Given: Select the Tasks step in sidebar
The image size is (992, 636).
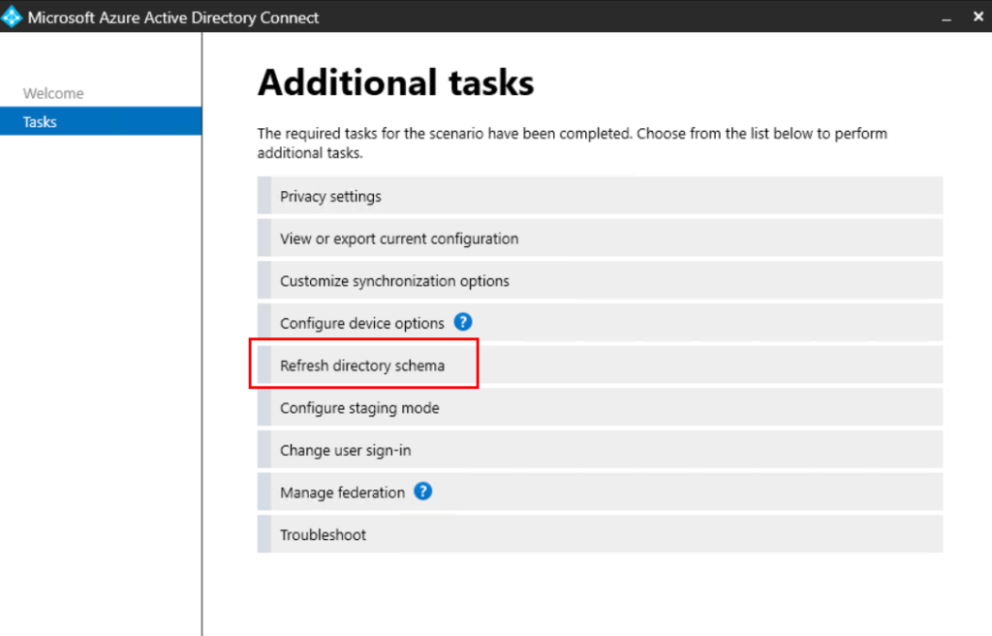Looking at the screenshot, I should pos(40,122).
